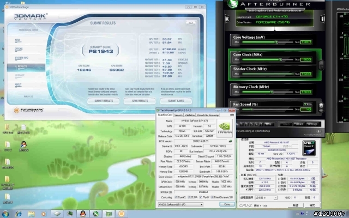Select Afterburner profile slot 4
The width and height of the screenshot is (349, 218).
pyautogui.click(x=256, y=124)
